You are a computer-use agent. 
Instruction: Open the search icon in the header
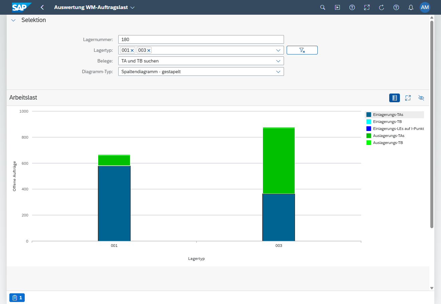pyautogui.click(x=323, y=7)
